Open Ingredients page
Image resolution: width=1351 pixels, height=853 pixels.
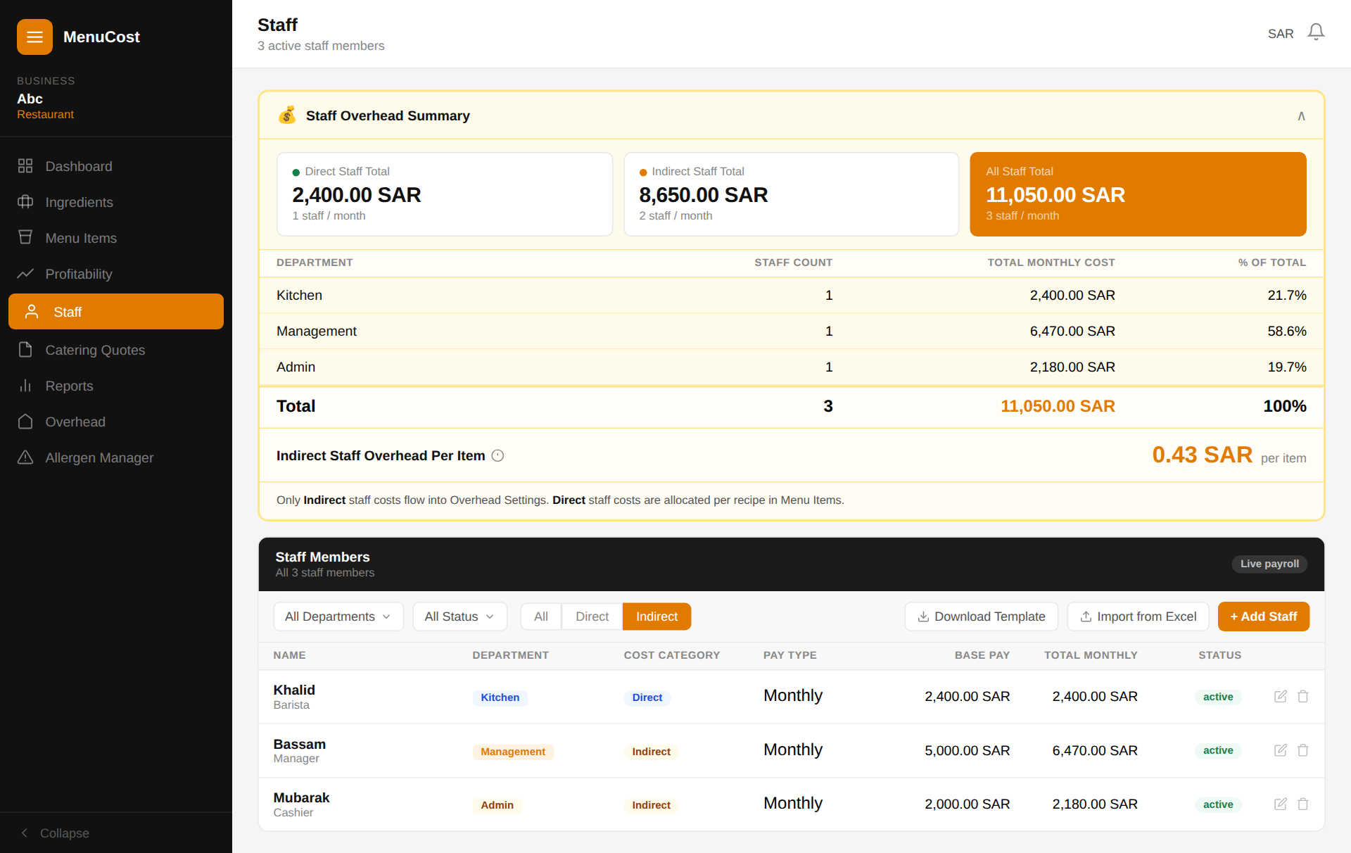point(116,202)
